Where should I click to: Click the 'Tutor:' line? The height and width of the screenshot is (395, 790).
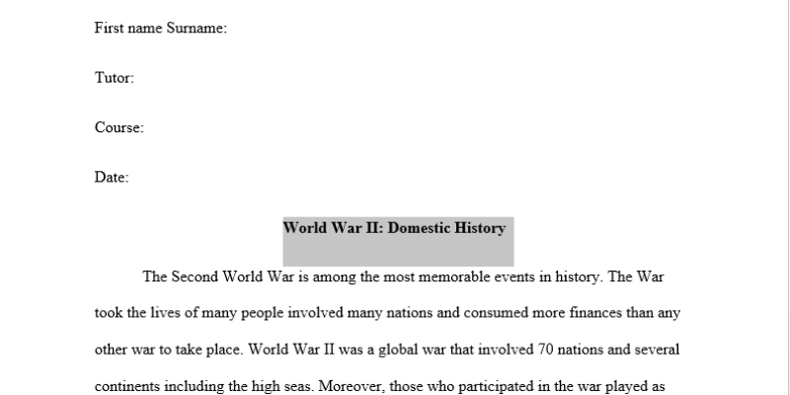[115, 78]
